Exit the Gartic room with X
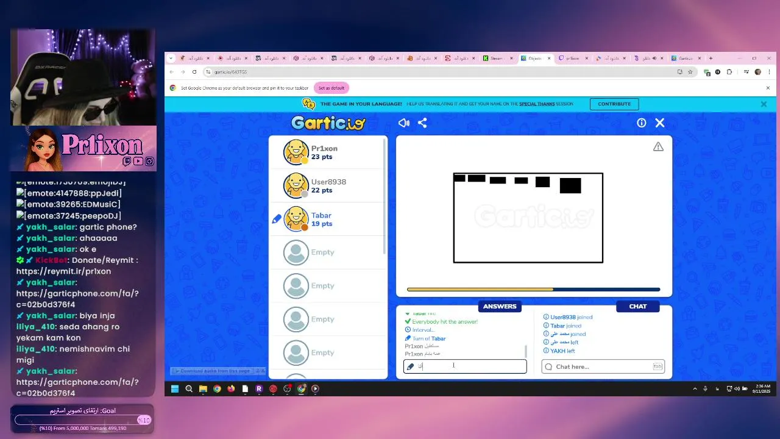Viewport: 780px width, 439px height. pyautogui.click(x=660, y=123)
